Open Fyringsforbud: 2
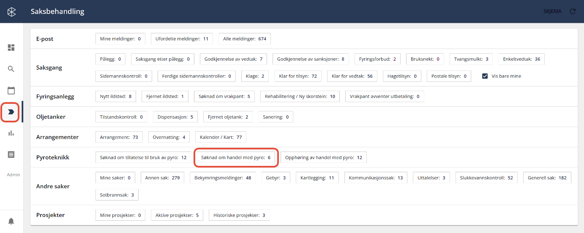This screenshot has width=584, height=233. 377,59
